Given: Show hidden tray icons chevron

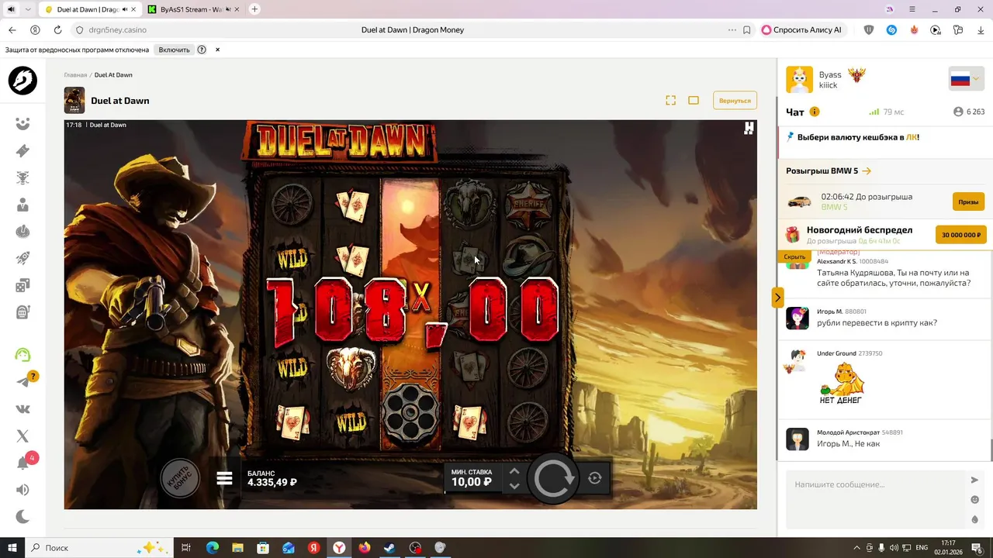Looking at the screenshot, I should tap(856, 548).
